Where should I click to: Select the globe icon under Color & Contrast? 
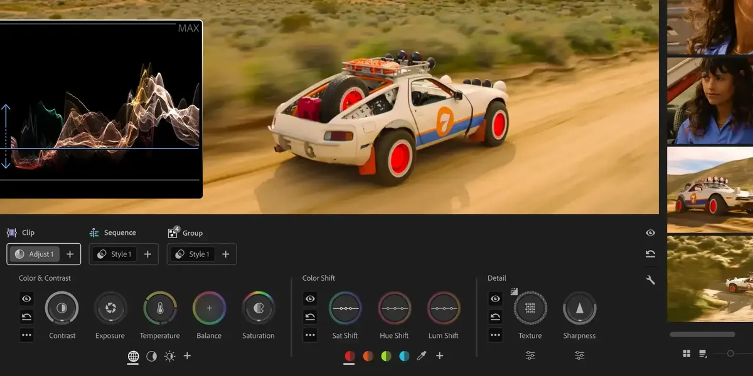coord(133,356)
